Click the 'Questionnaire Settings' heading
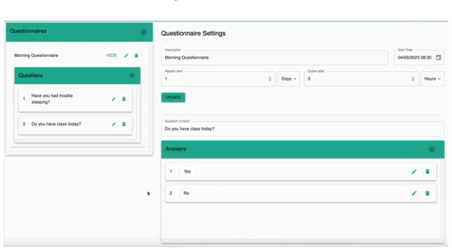This screenshot has height=251, width=452. (x=193, y=33)
